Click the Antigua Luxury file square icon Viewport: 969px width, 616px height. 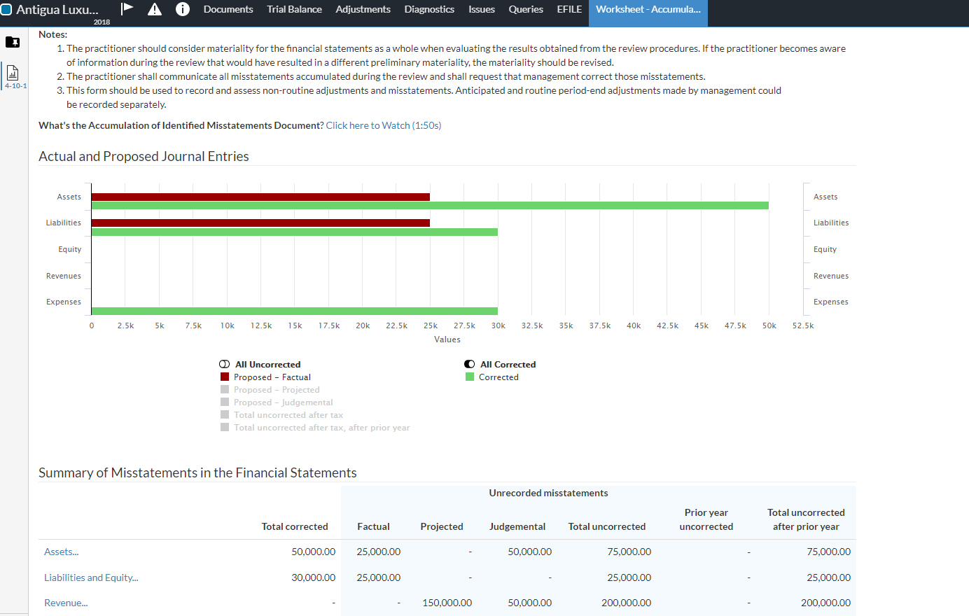(7, 10)
